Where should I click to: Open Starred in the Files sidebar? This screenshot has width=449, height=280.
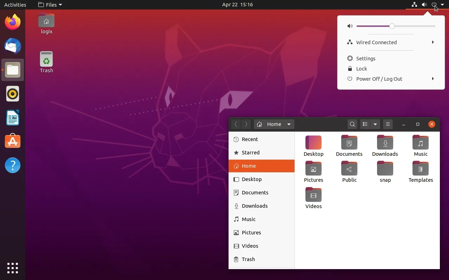click(262, 153)
